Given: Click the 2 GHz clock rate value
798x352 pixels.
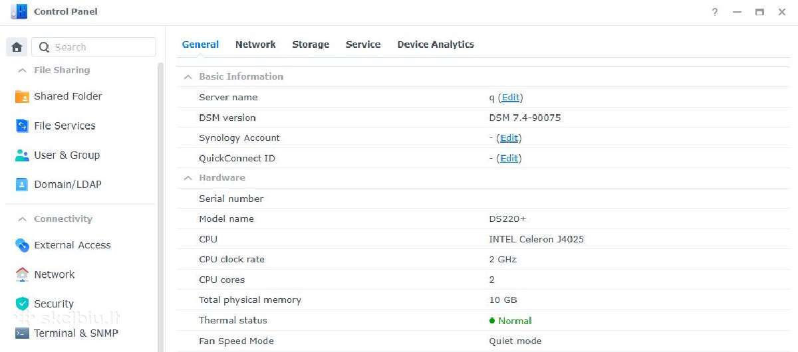Looking at the screenshot, I should pyautogui.click(x=503, y=259).
